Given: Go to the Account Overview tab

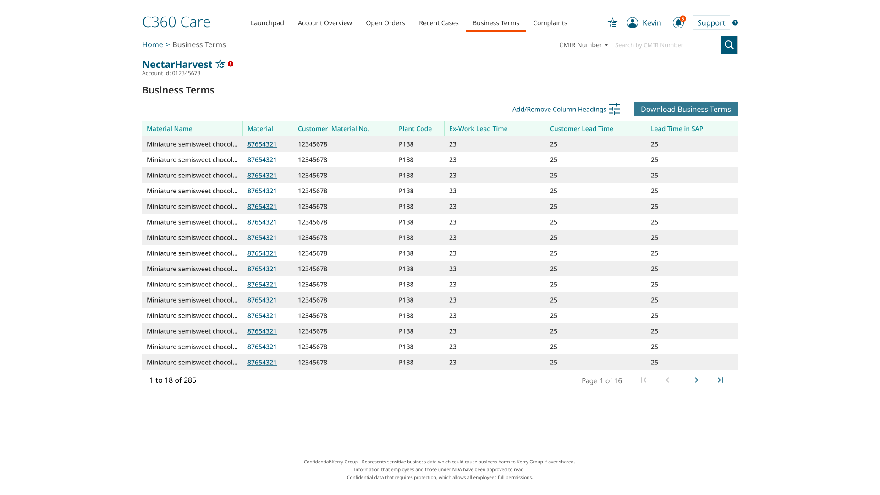Looking at the screenshot, I should point(324,23).
